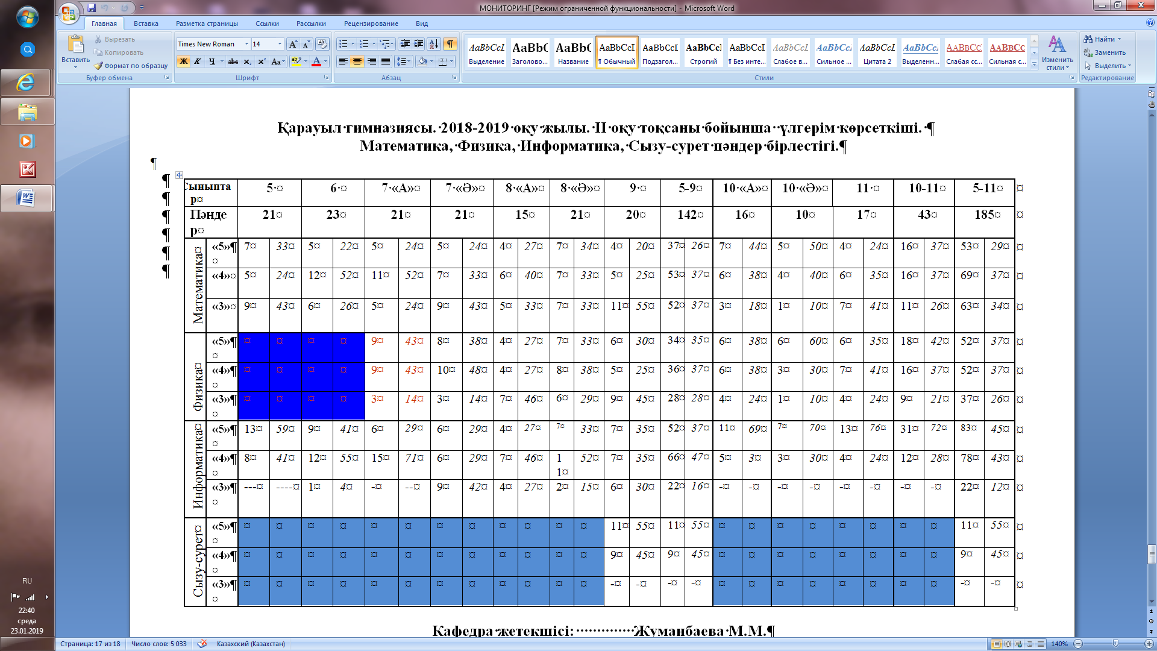Open the Вид ribbon tab
The width and height of the screenshot is (1157, 651).
[x=422, y=24]
